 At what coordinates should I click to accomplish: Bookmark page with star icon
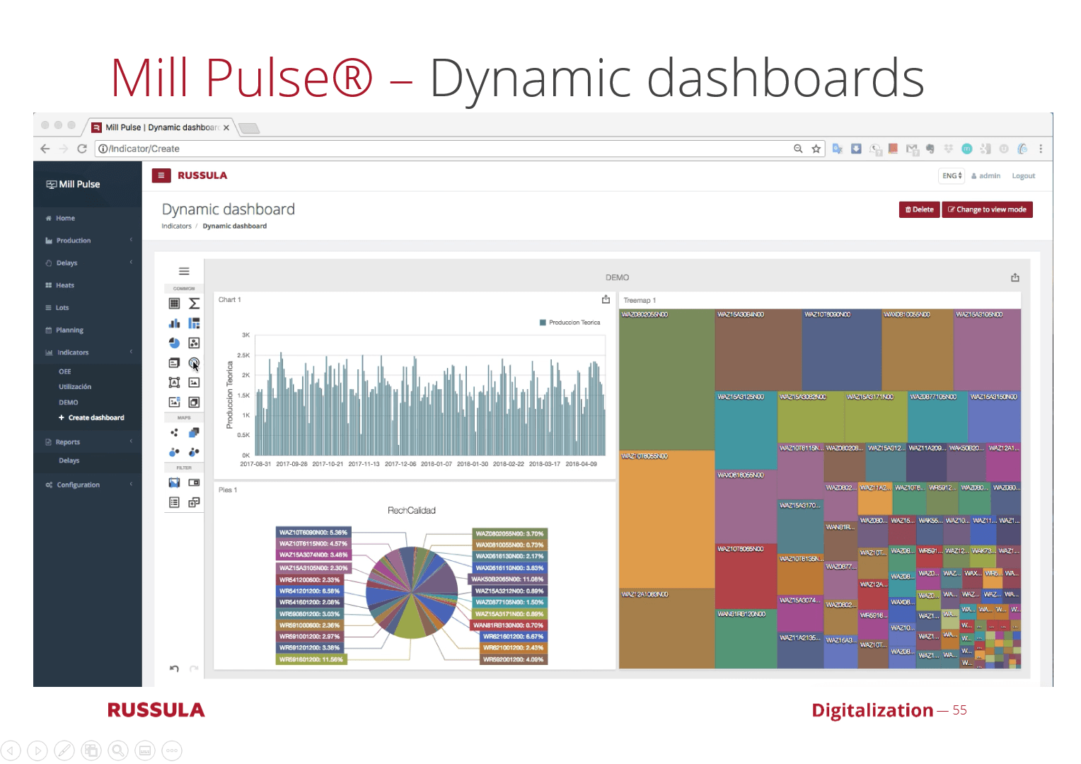pos(816,149)
